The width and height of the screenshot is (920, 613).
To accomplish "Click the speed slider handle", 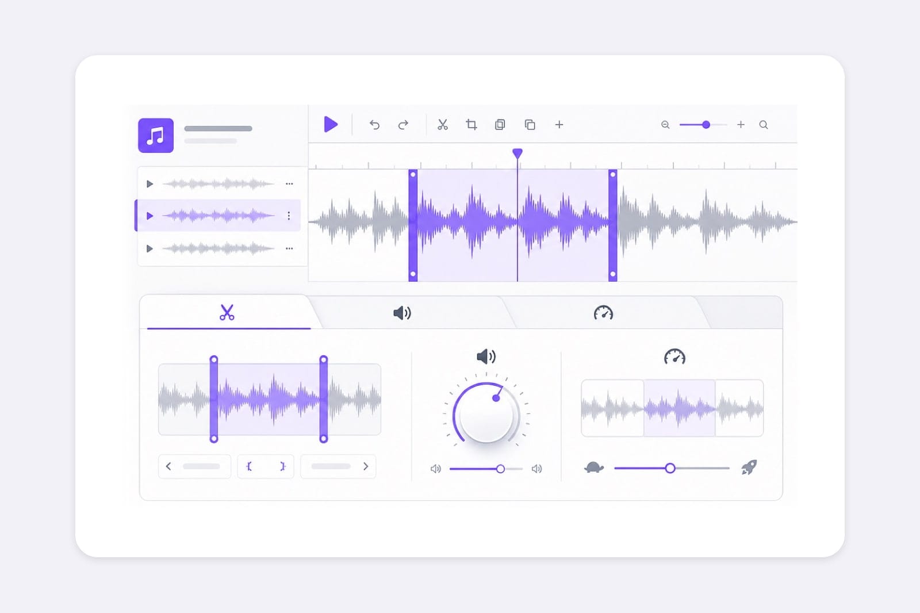I will click(670, 468).
